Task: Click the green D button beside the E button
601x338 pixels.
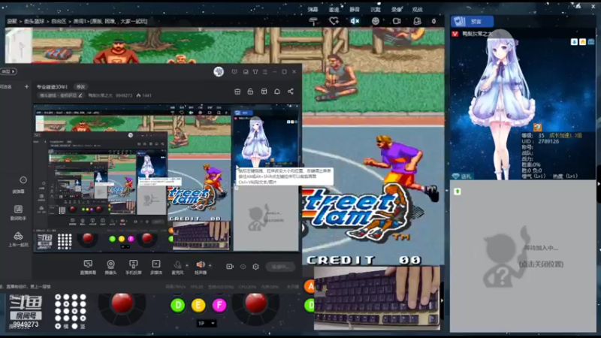Action: click(178, 305)
